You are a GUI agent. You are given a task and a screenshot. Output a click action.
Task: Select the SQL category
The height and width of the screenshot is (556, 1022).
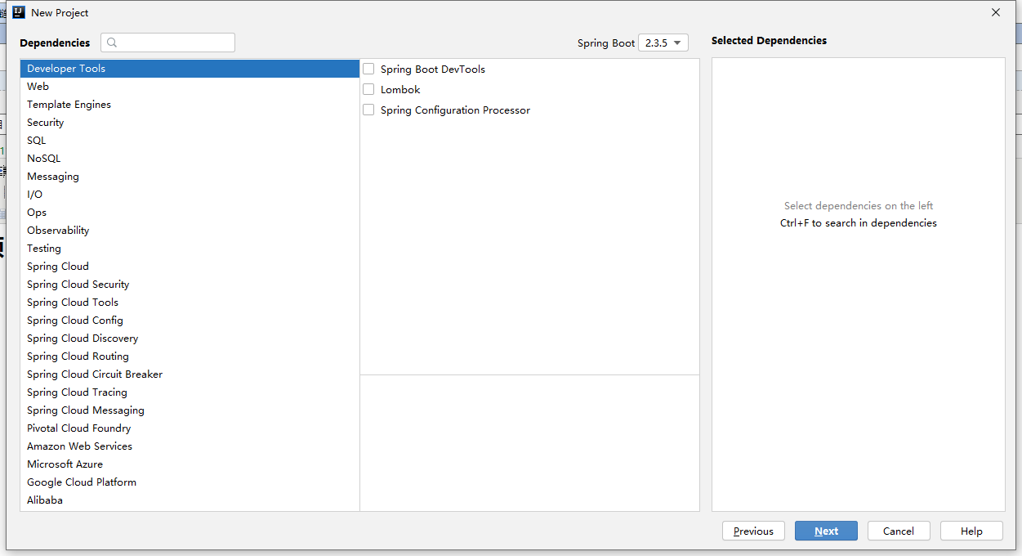[190, 141]
